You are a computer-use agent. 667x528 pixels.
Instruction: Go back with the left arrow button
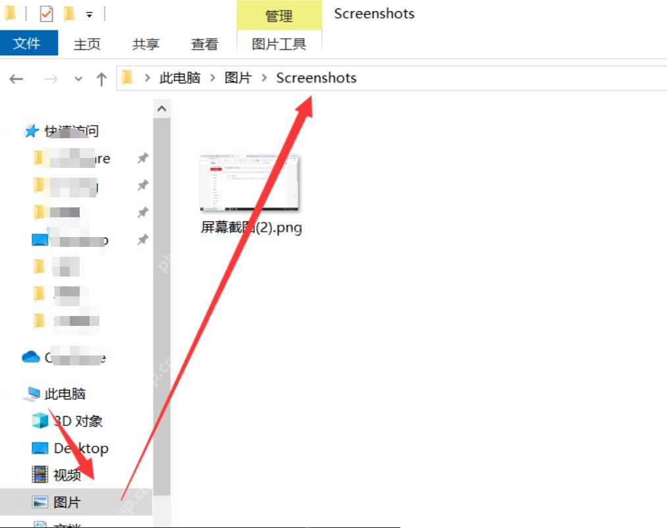[x=16, y=79]
